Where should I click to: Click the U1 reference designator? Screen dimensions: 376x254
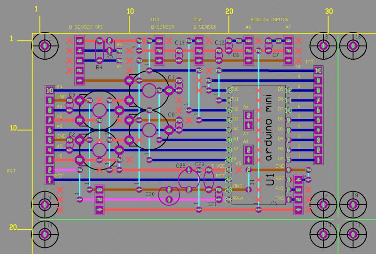tap(270, 179)
